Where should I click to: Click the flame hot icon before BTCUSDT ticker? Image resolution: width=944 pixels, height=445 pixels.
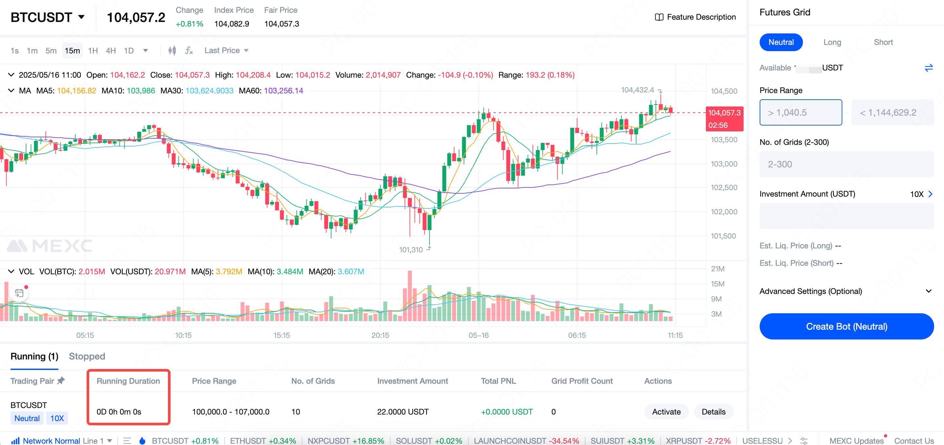click(x=142, y=441)
